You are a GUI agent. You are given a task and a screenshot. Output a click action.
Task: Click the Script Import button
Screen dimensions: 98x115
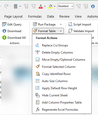[x=80, y=24]
